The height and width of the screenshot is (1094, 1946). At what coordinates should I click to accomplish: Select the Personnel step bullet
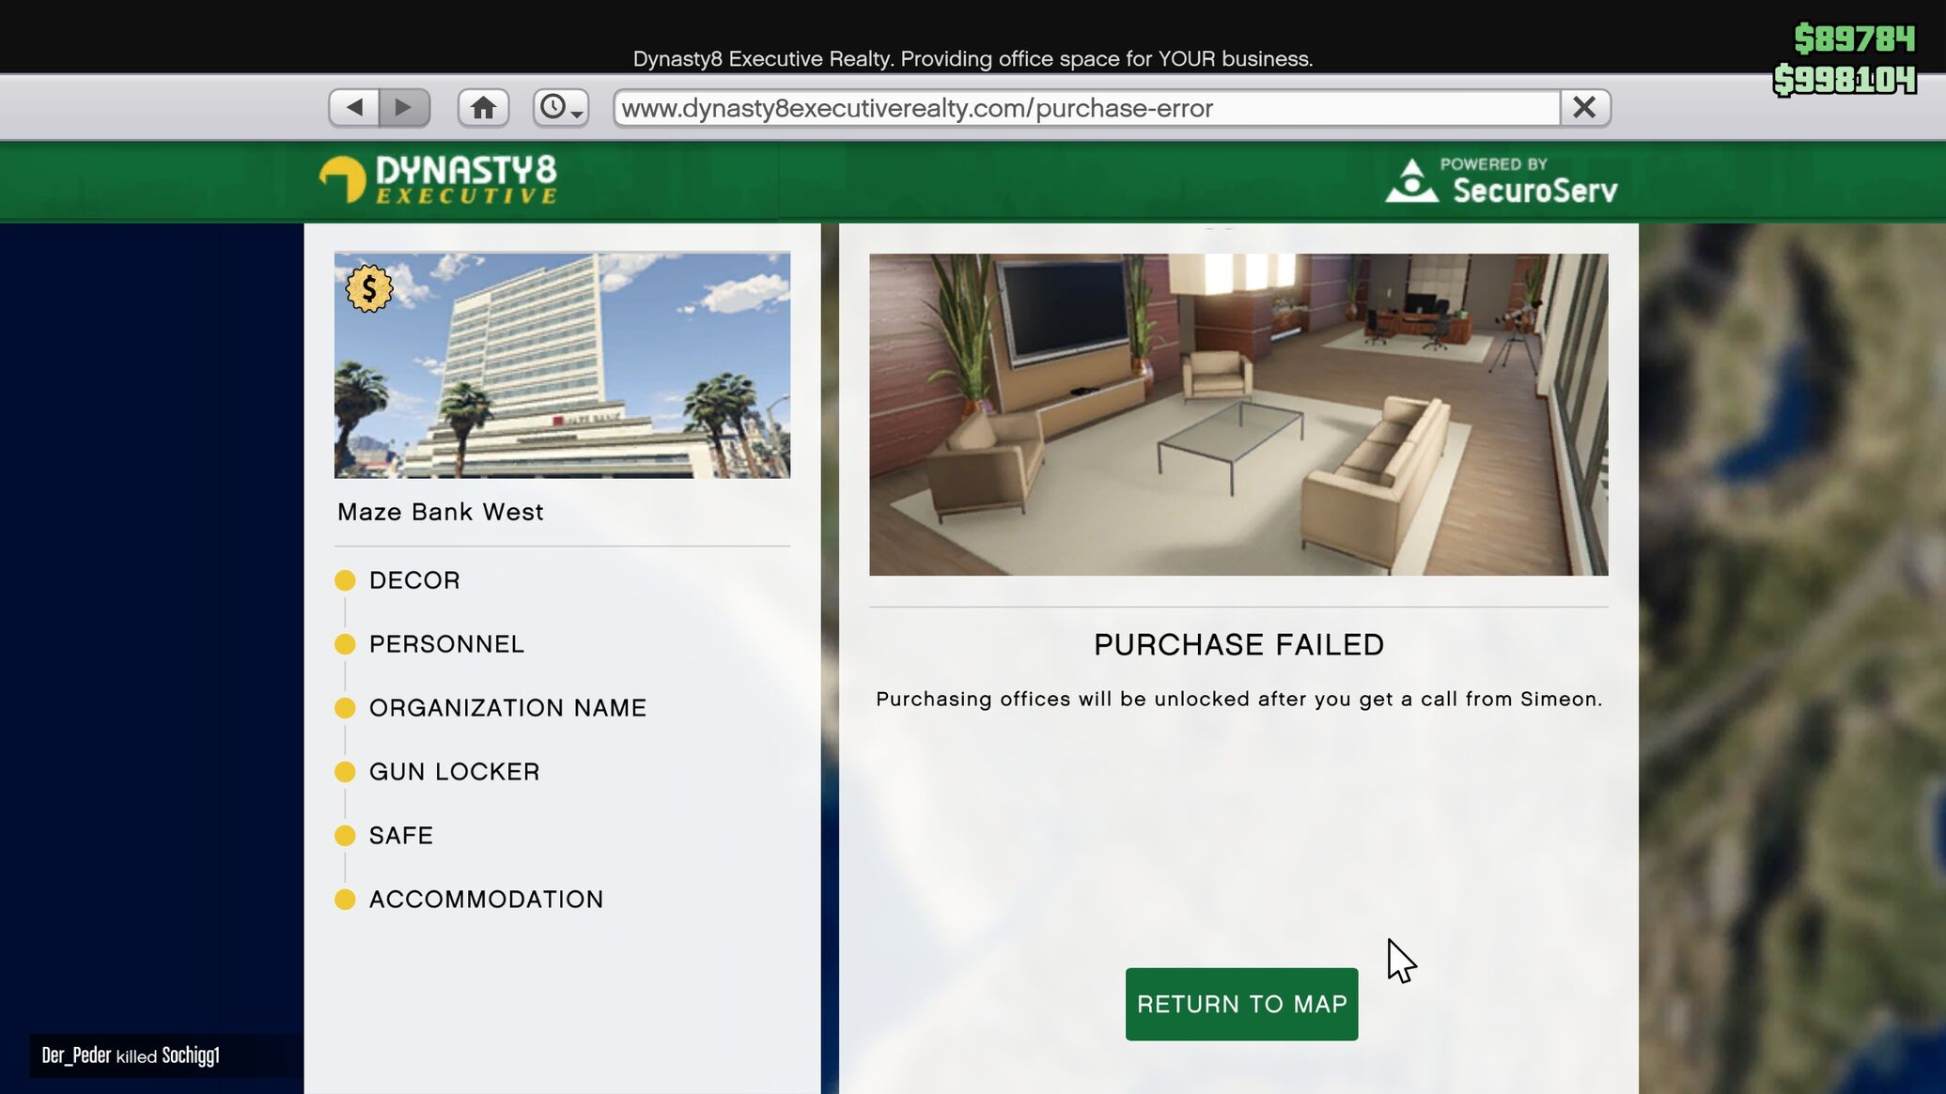345,644
